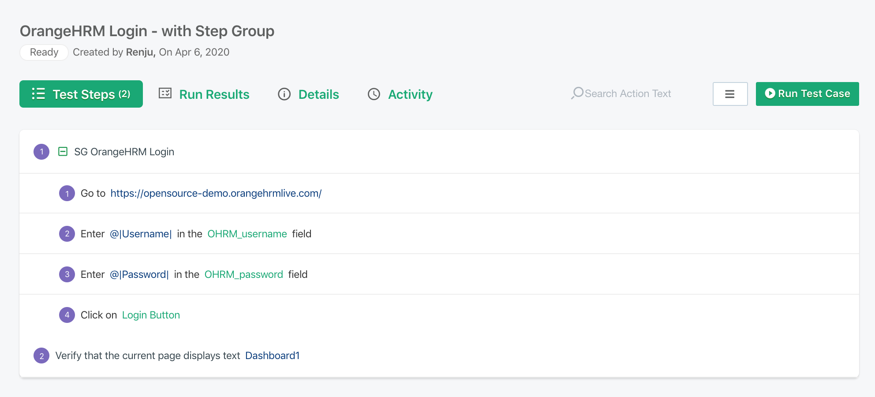Click the play icon in Run Test Case
The height and width of the screenshot is (397, 875).
(770, 94)
